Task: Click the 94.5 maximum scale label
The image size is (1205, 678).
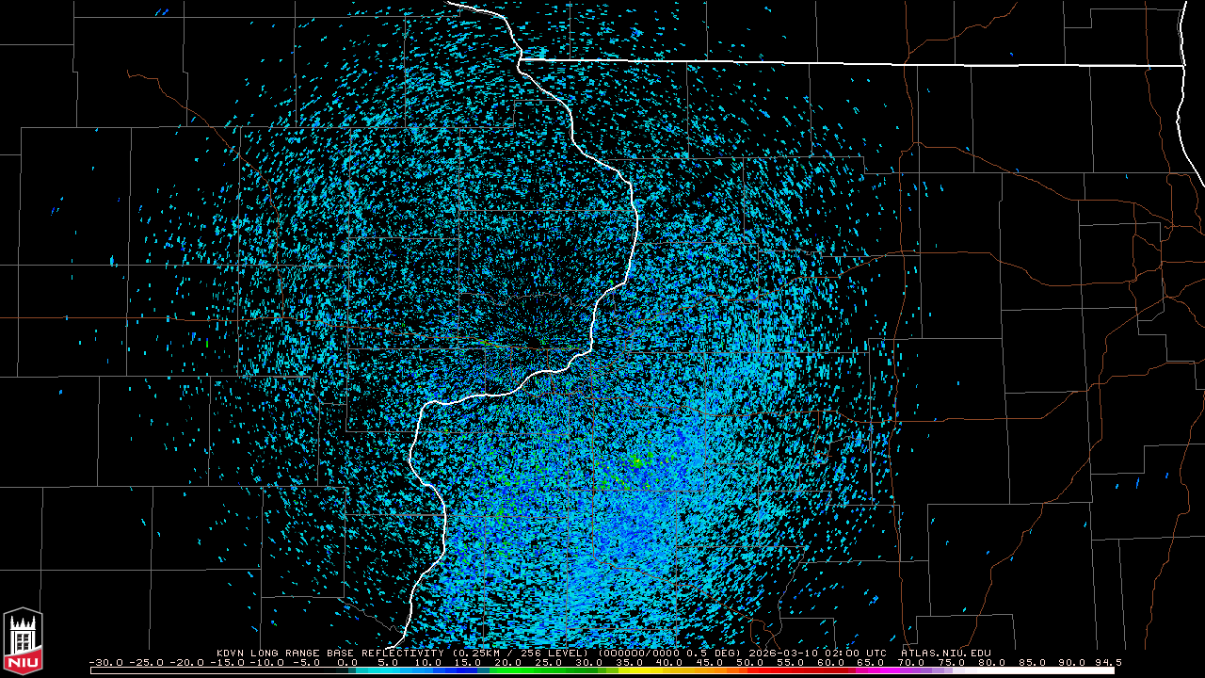Action: 1107,662
